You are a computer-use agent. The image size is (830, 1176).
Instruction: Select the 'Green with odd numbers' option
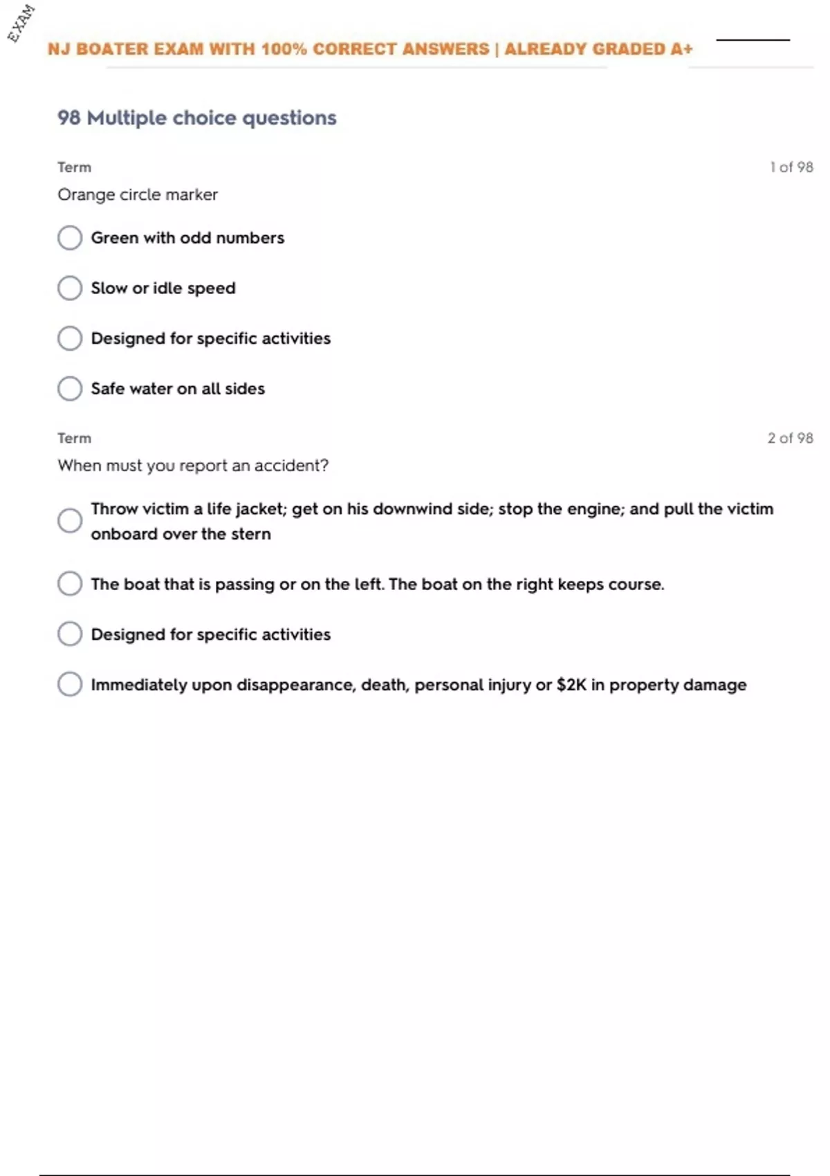70,238
